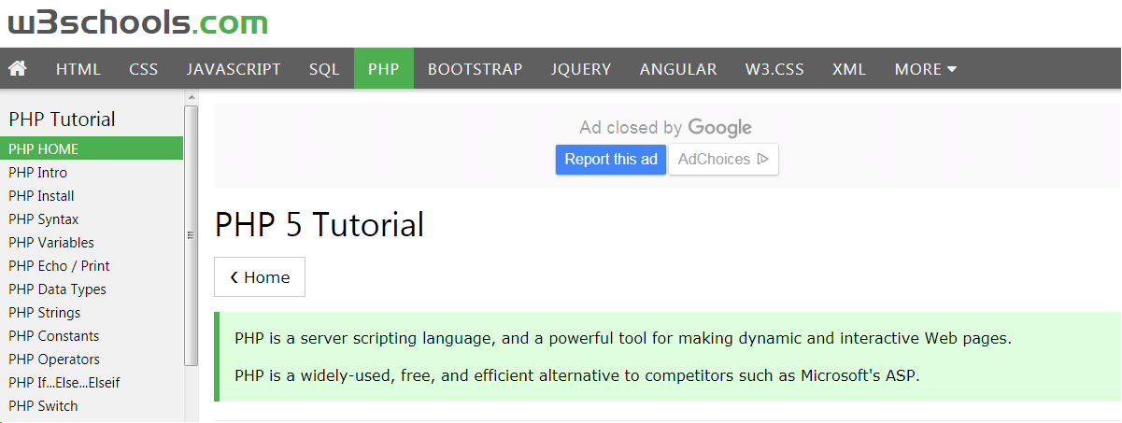Open PHP If...Else...Elseif link

click(92, 382)
